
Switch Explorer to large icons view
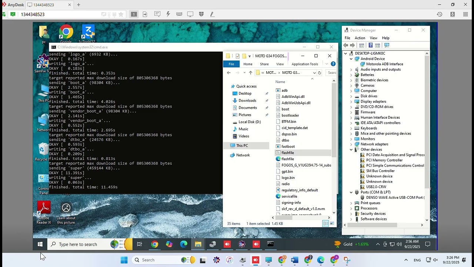point(332,223)
